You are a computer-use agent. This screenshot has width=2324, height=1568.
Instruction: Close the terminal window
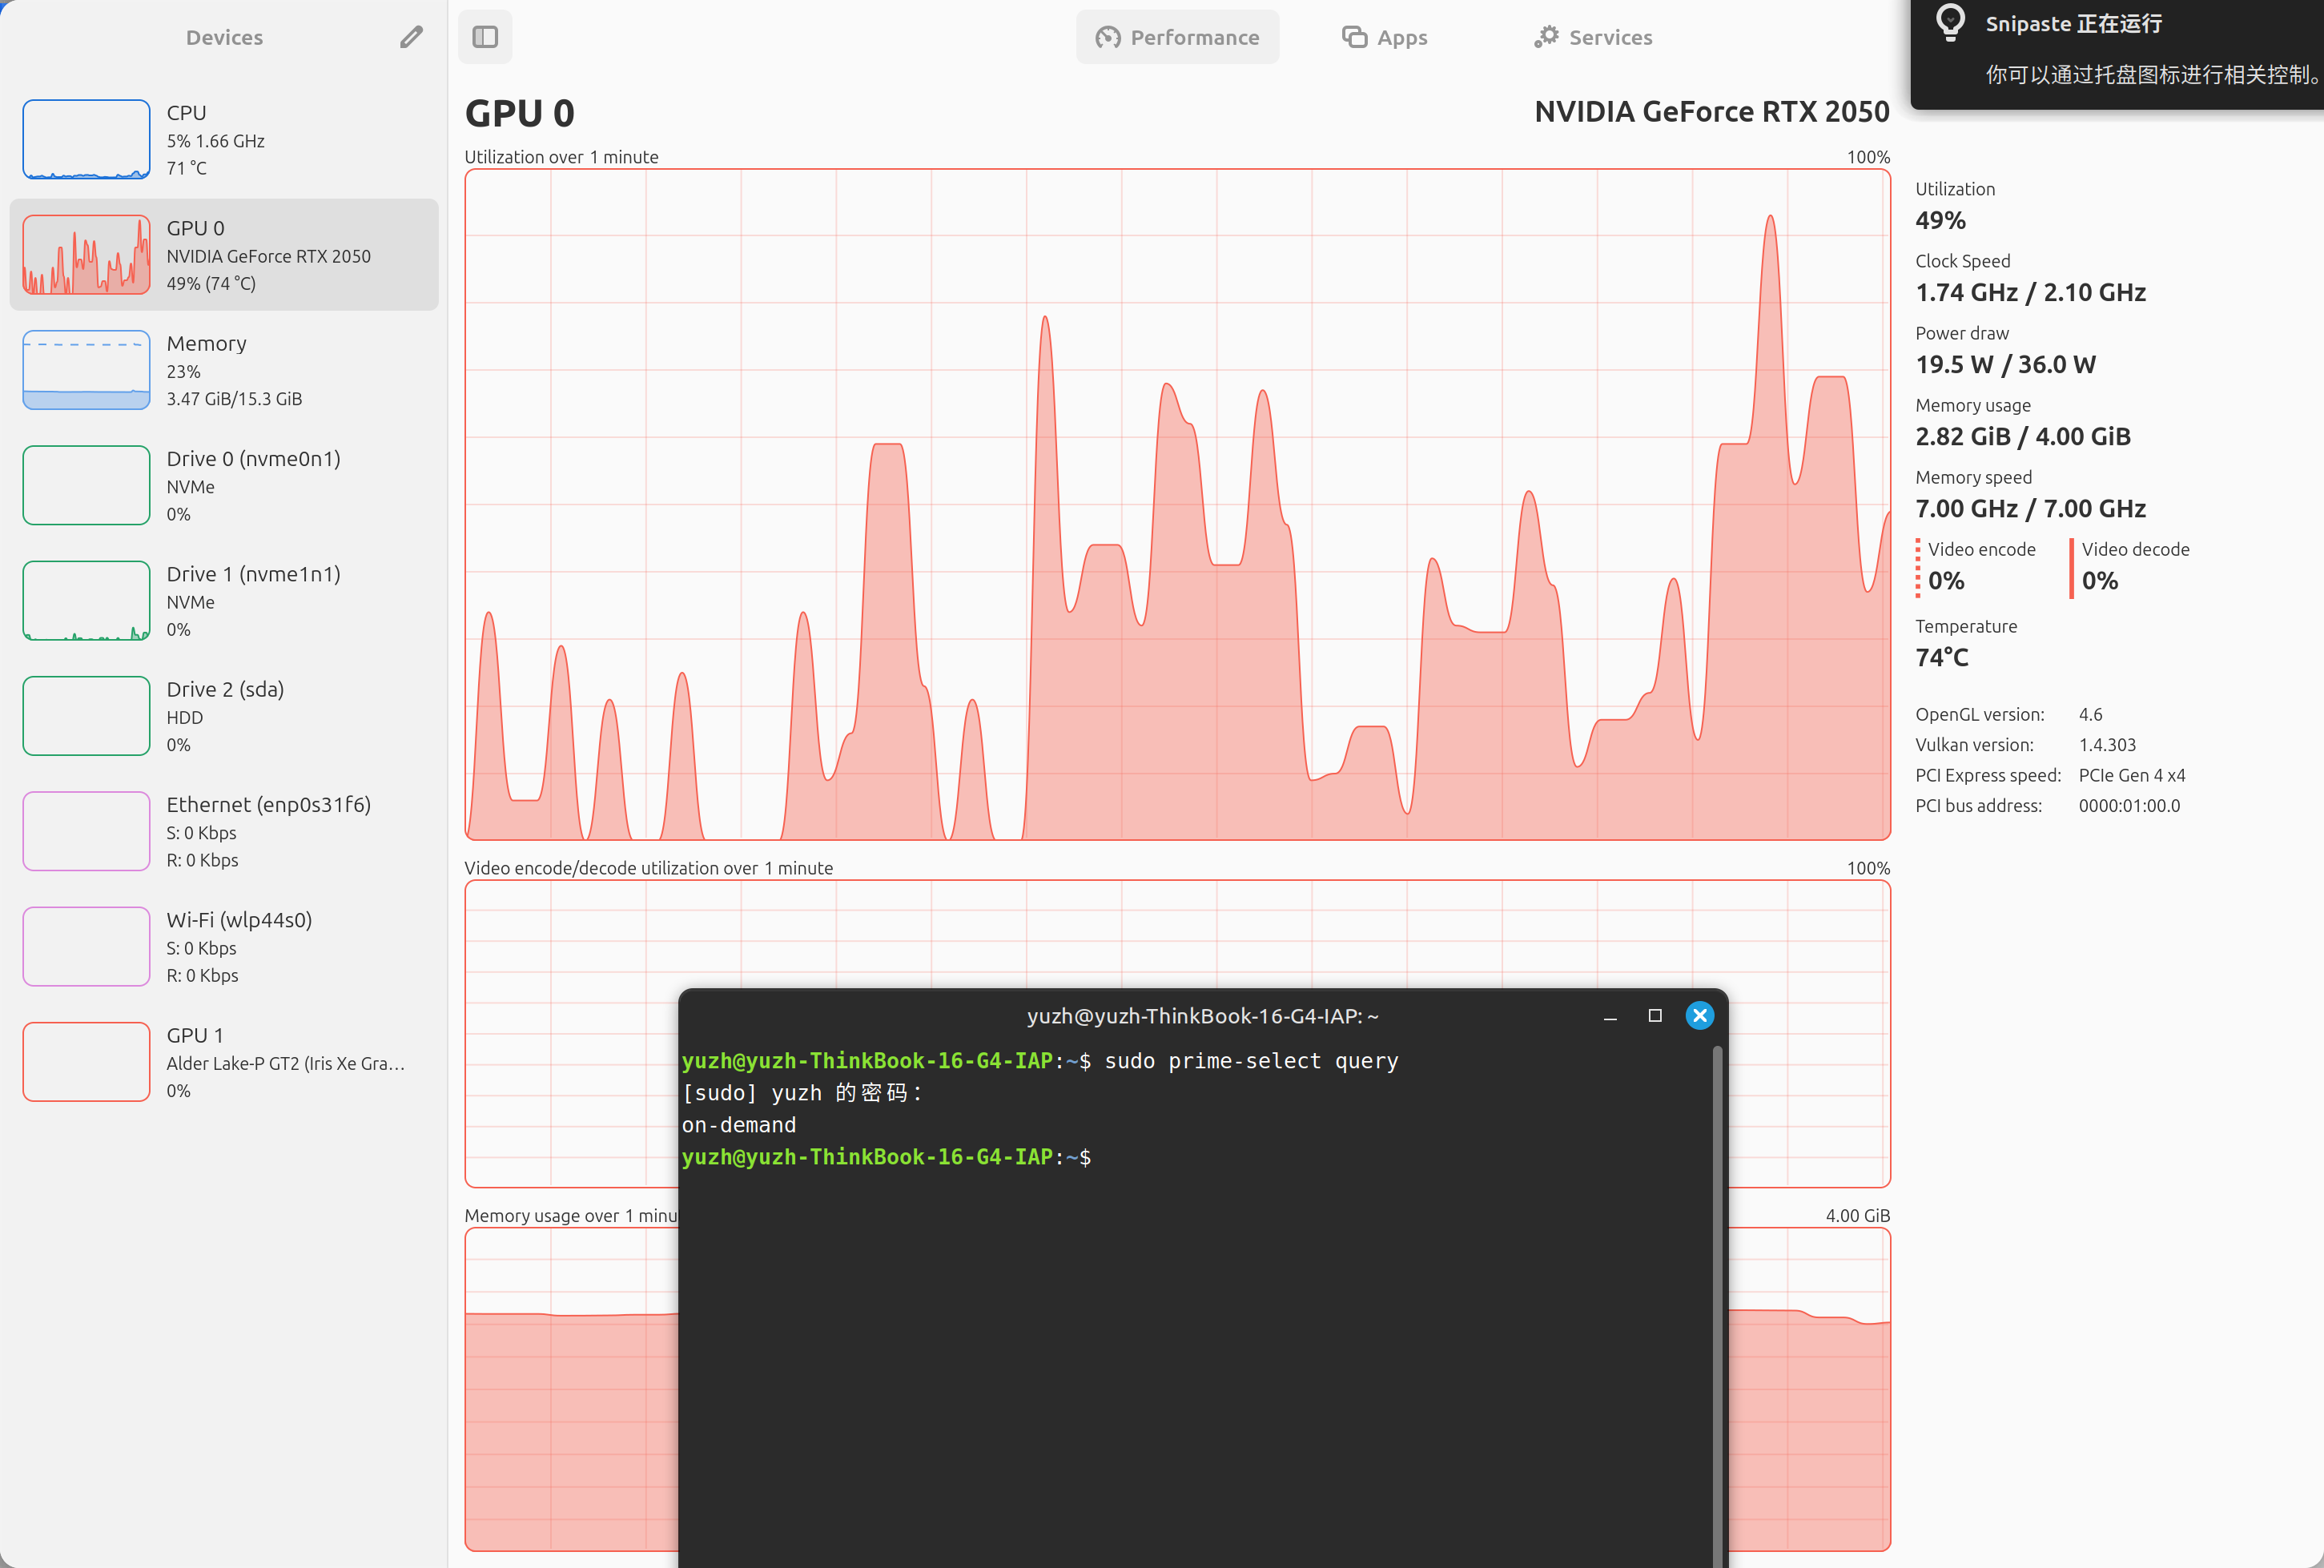point(1699,1016)
